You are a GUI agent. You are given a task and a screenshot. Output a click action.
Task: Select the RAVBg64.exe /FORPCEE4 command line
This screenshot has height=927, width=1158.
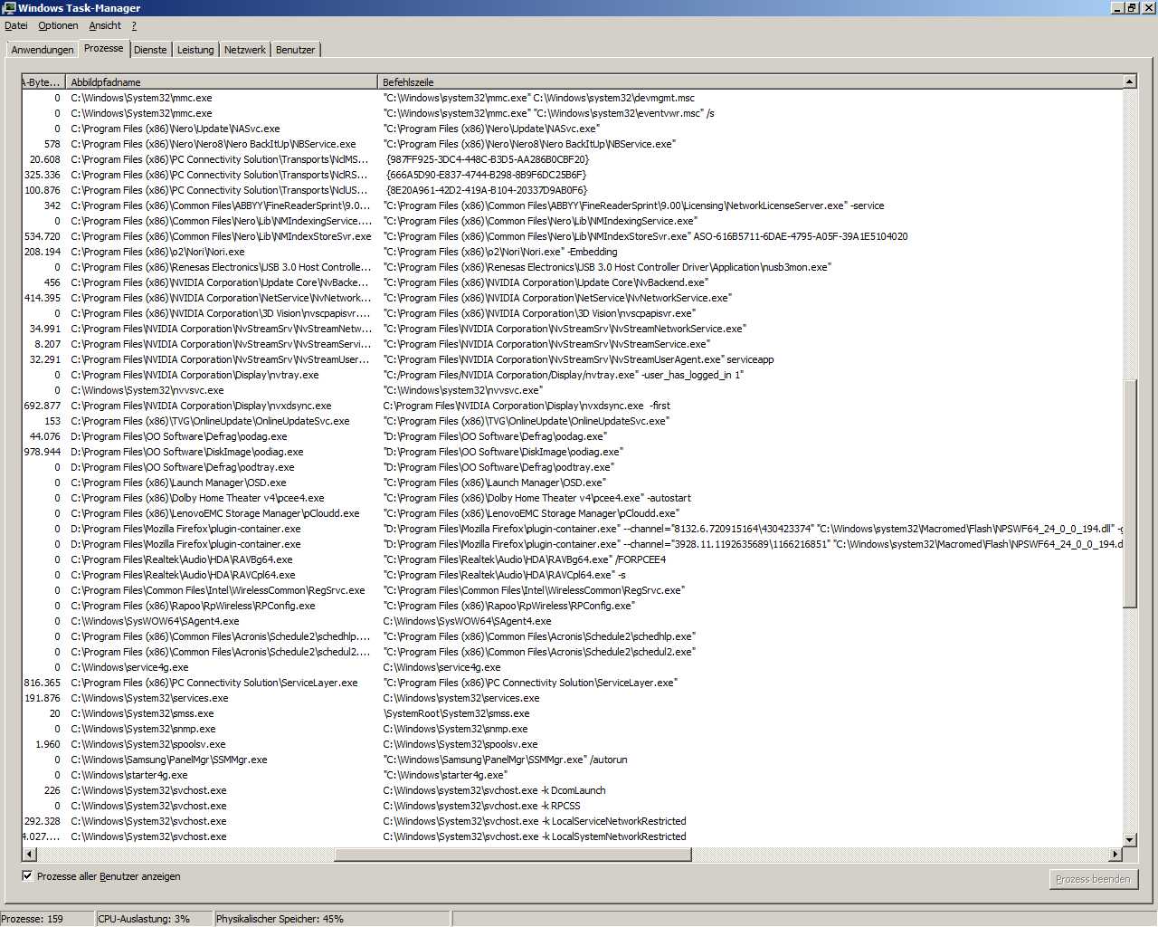pos(525,559)
